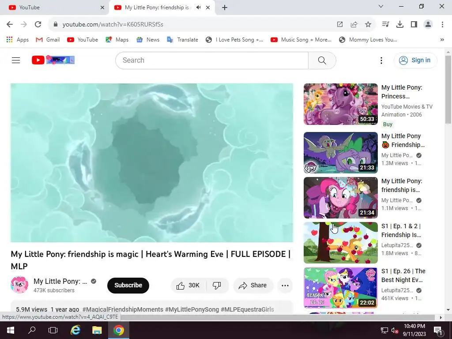Open more actions ellipsis below video

pos(285,286)
